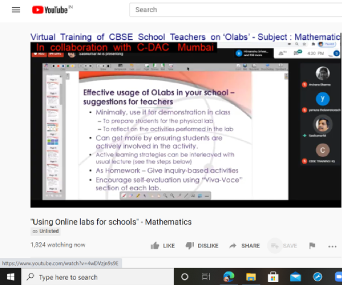Click the video title 'Using Online labs for schools'
Viewport: 342px width, 285px height.
pyautogui.click(x=111, y=222)
